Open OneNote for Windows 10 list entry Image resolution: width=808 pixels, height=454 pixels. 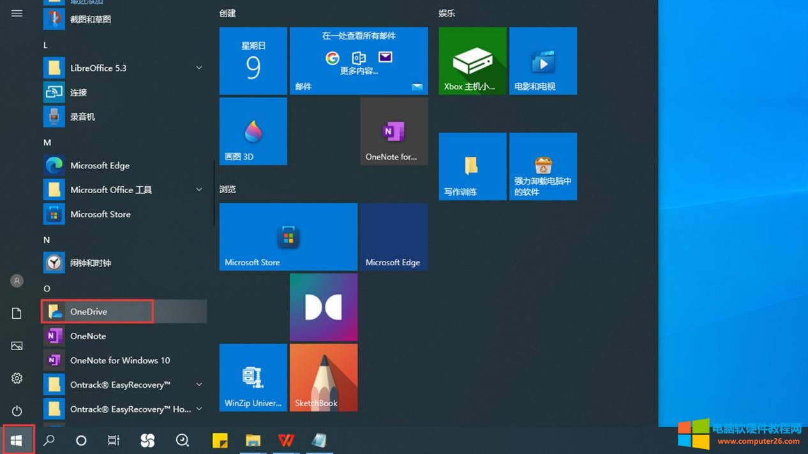(x=119, y=360)
